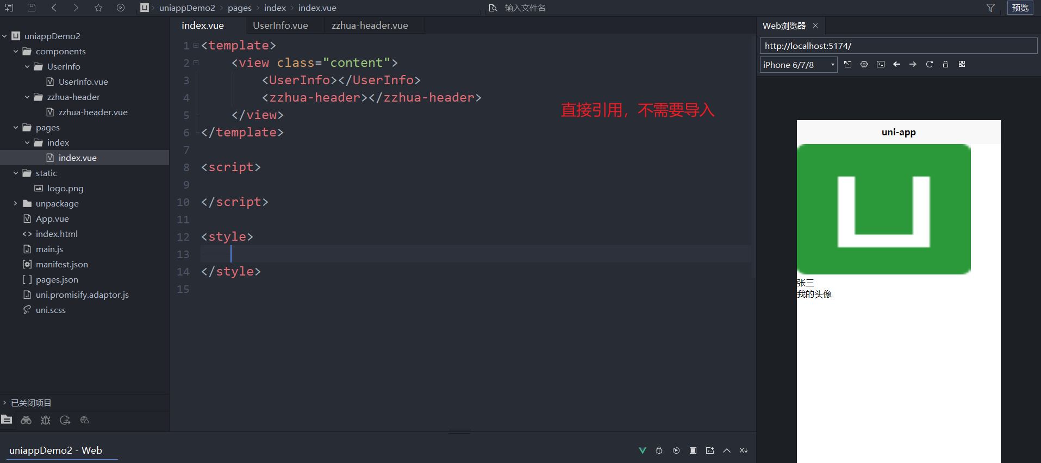The image size is (1041, 463).
Task: Refresh the Web browser preview
Action: [930, 64]
